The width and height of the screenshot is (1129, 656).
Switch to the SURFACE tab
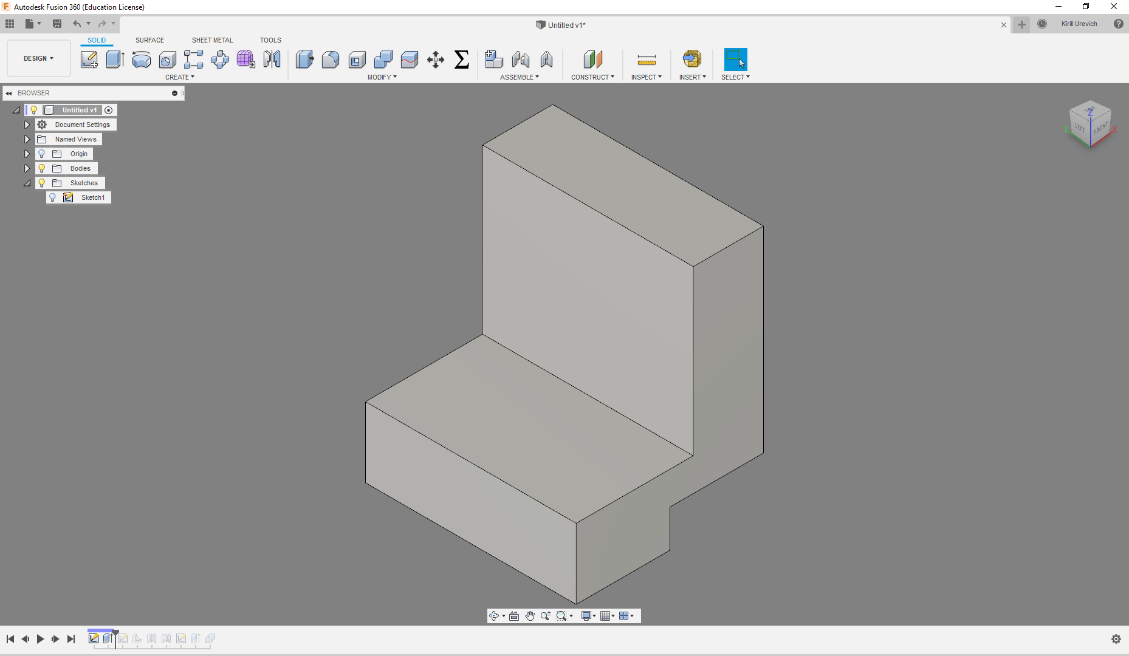(x=149, y=40)
